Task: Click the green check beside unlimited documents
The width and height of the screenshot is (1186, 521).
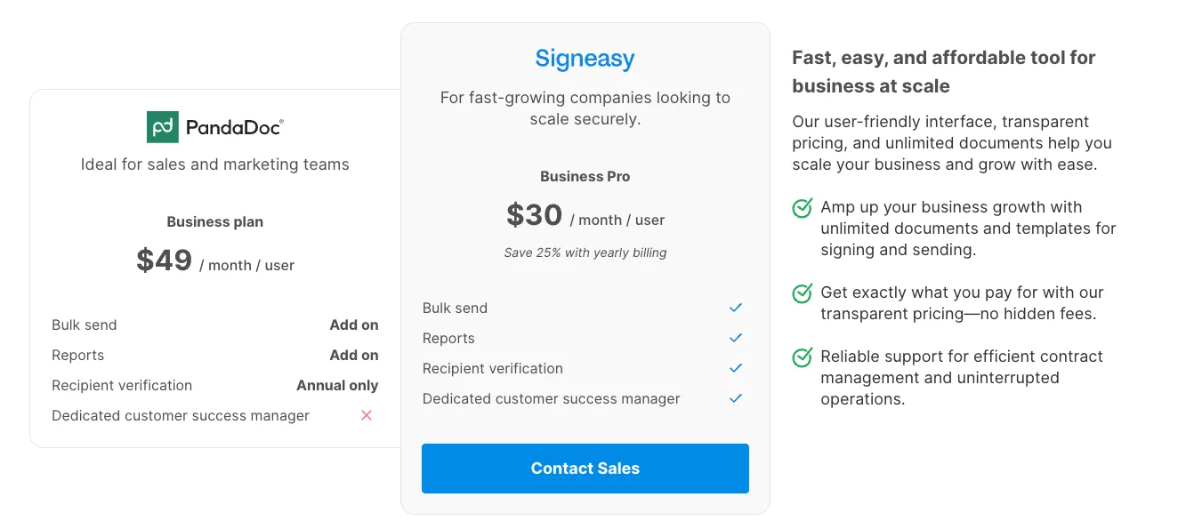Action: (803, 208)
